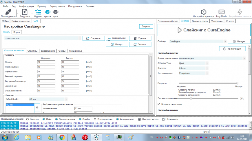Toggle Предупреждения log filter
The height and width of the screenshot is (141, 252).
pos(56,119)
